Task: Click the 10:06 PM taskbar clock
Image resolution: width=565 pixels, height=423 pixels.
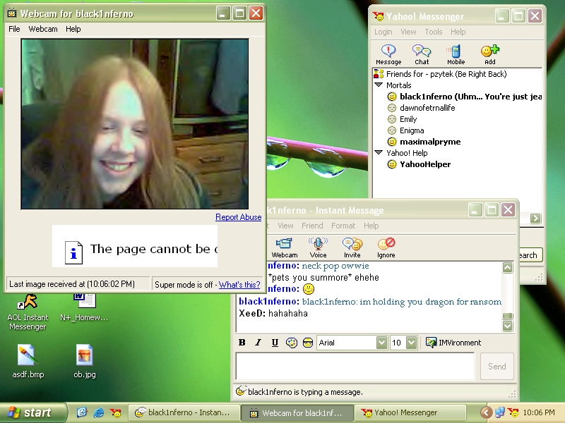Action: pos(539,412)
